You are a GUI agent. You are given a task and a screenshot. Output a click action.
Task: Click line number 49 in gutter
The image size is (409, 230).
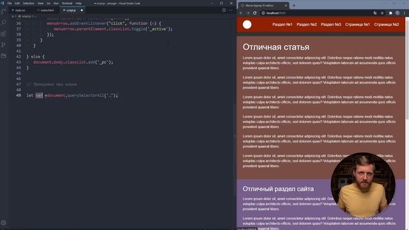[19, 95]
